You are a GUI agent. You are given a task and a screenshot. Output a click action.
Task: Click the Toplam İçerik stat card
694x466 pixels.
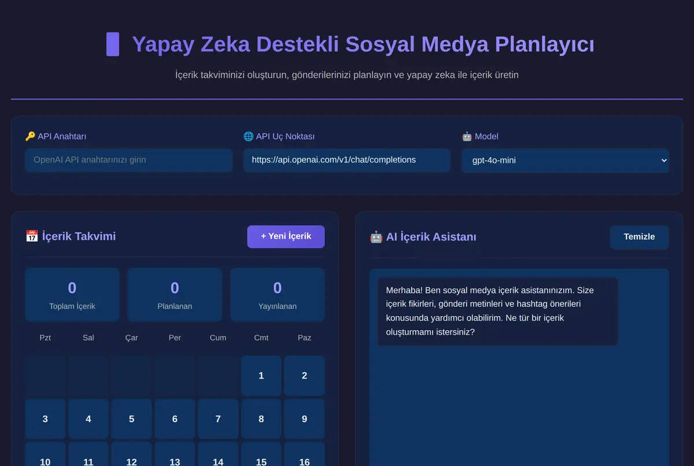[x=72, y=294]
